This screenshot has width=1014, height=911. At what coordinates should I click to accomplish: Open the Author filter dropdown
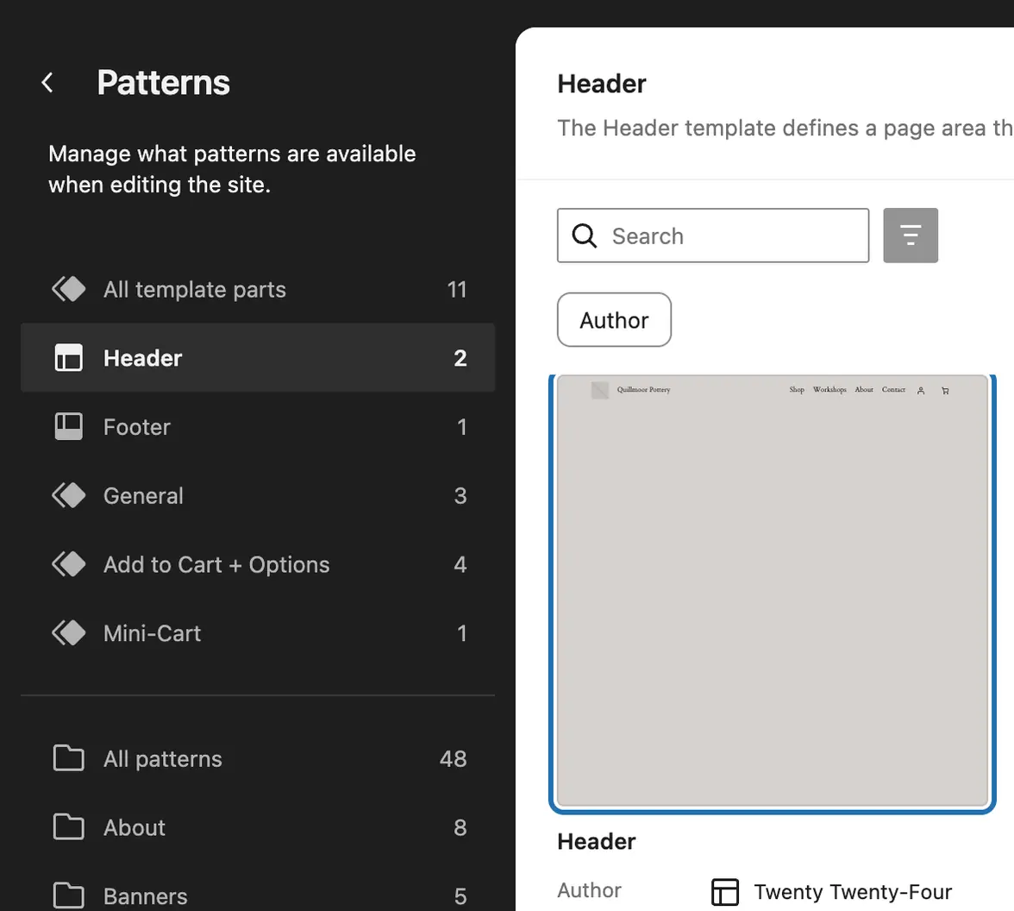point(614,319)
